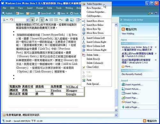Click Insert Tags... in sidebar
Screen dimensions: 160x124
point(130,102)
